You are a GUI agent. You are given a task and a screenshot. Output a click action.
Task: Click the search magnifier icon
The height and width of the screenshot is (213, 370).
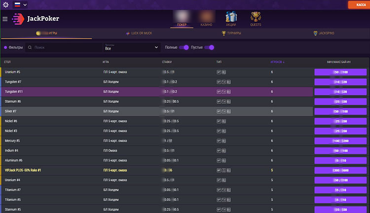pyautogui.click(x=30, y=47)
